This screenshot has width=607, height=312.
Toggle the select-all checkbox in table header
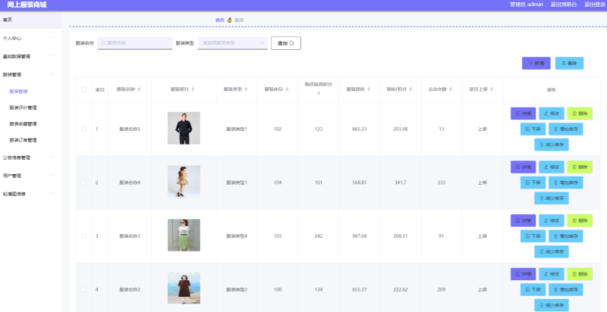click(x=83, y=90)
